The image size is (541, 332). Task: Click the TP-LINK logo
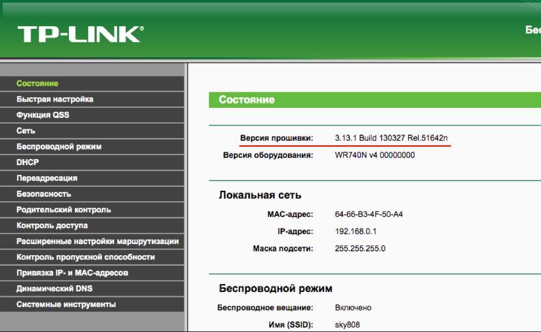pyautogui.click(x=81, y=34)
